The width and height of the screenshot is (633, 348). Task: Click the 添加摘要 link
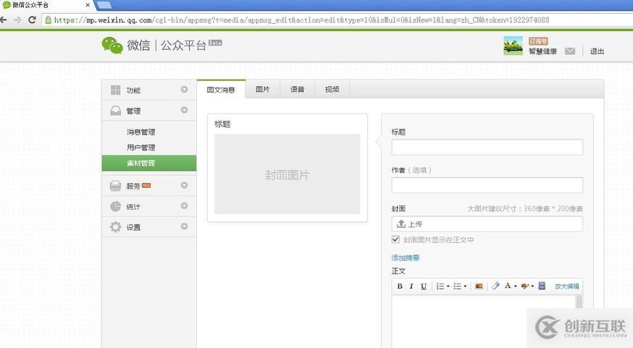click(406, 258)
